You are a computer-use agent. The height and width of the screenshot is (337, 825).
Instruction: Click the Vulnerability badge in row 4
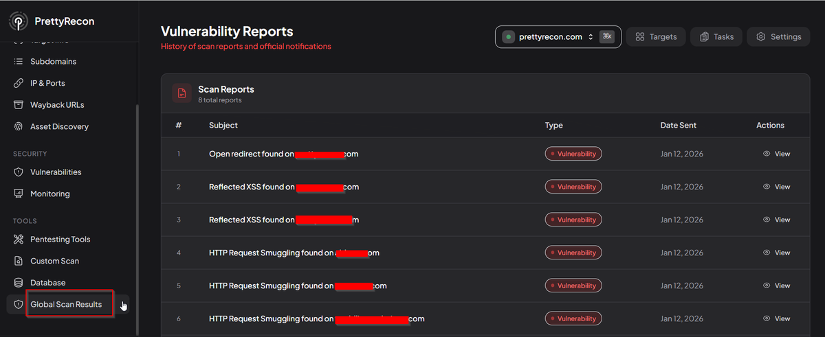click(573, 253)
